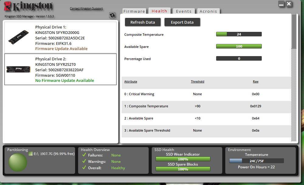Click the raw value 0x00
The width and height of the screenshot is (304, 185).
tap(256, 94)
